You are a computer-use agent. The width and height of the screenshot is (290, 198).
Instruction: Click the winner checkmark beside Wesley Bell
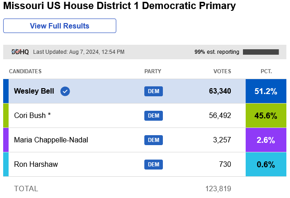[65, 91]
